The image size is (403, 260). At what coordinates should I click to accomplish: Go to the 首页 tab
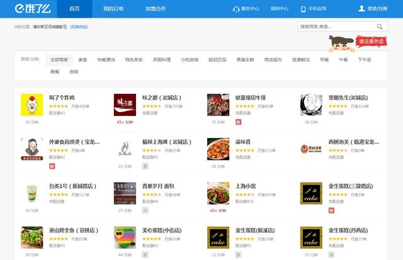(x=74, y=9)
